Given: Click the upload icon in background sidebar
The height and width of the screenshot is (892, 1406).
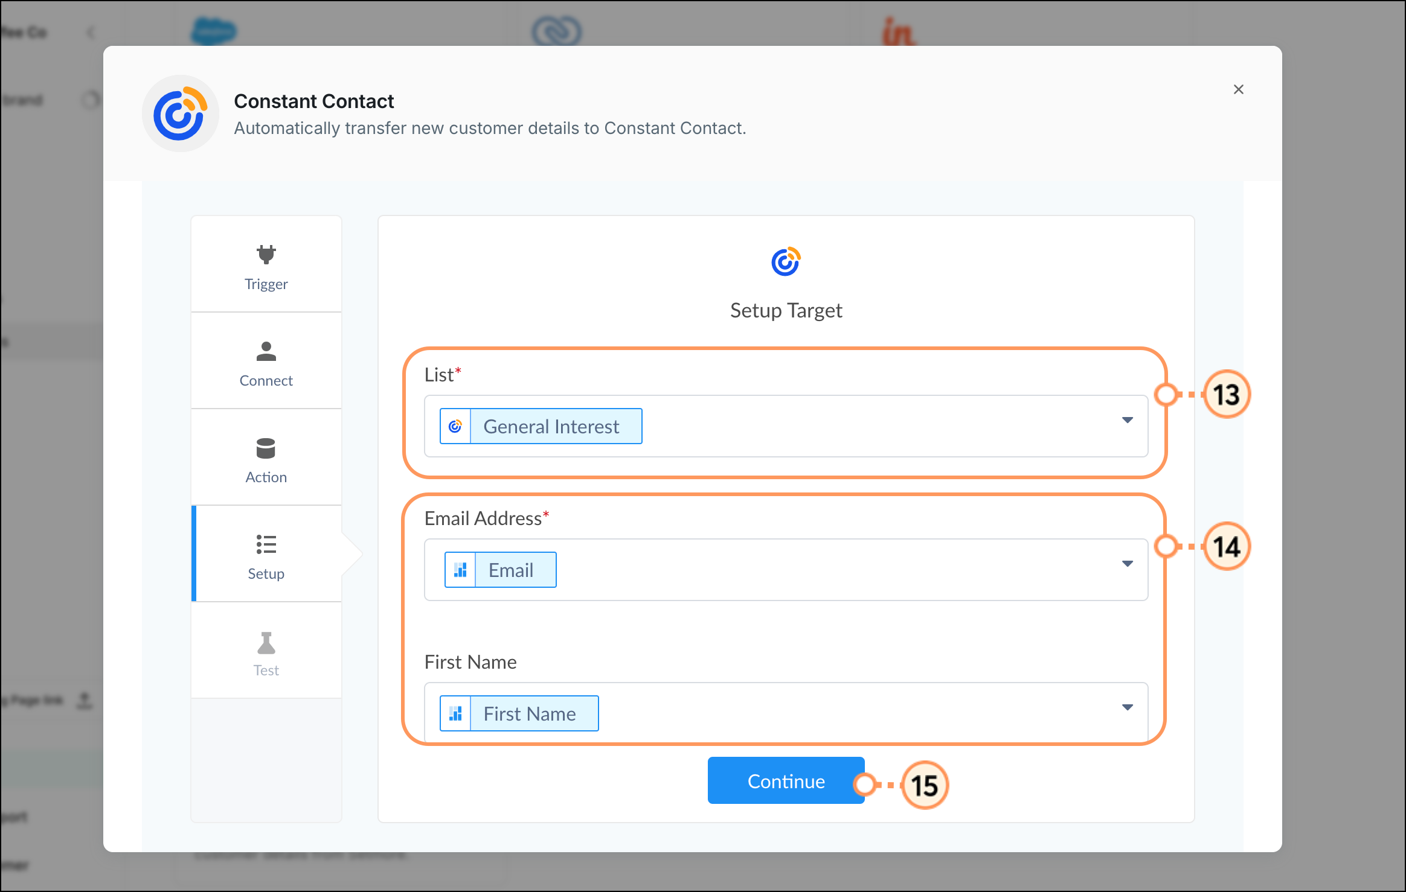Looking at the screenshot, I should click(x=85, y=701).
